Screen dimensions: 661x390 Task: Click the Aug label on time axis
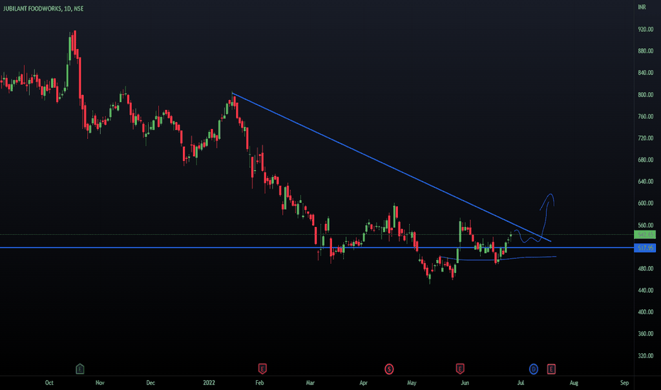pos(574,383)
